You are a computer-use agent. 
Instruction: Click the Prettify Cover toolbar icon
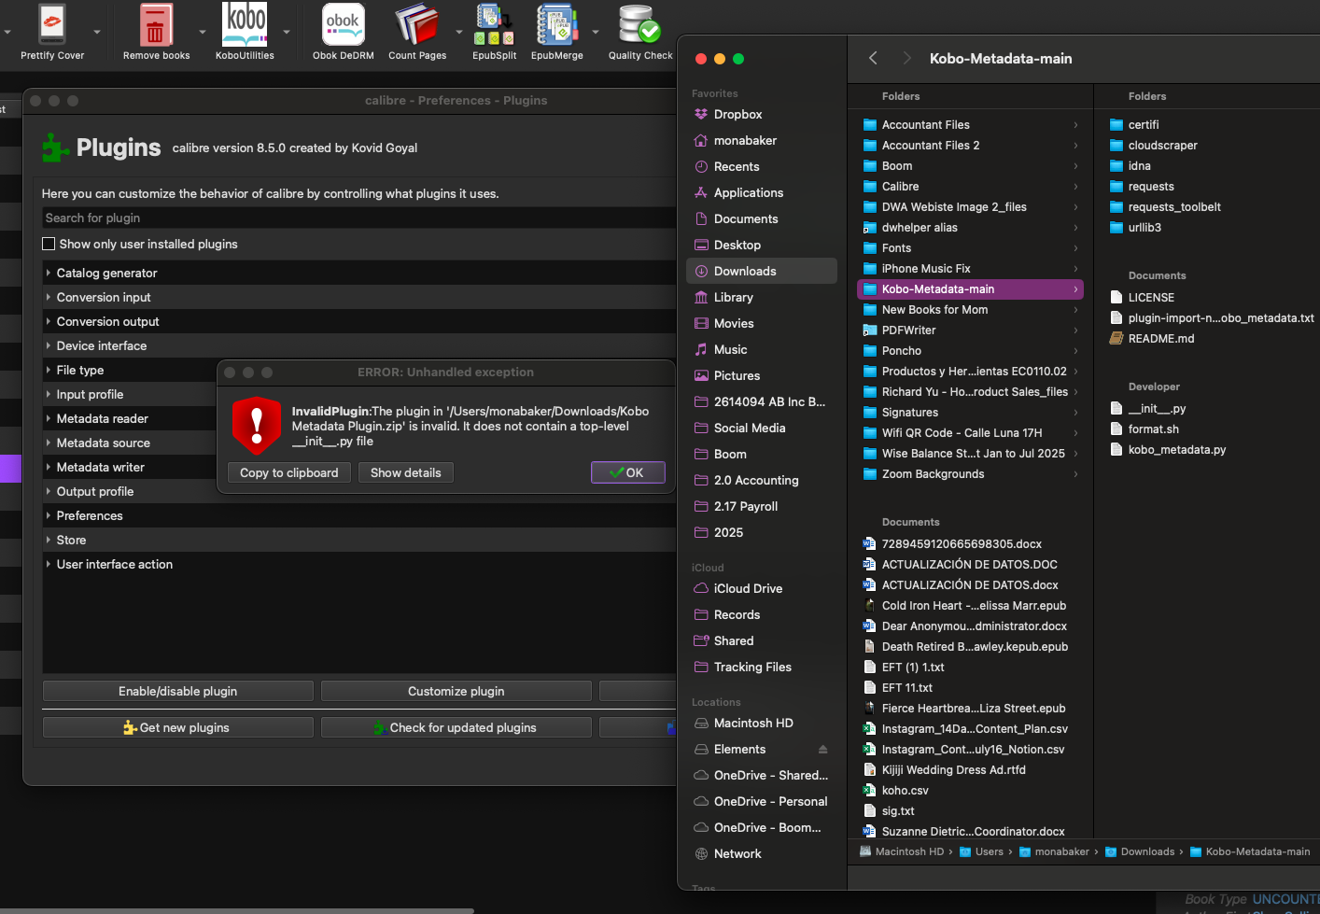(52, 26)
